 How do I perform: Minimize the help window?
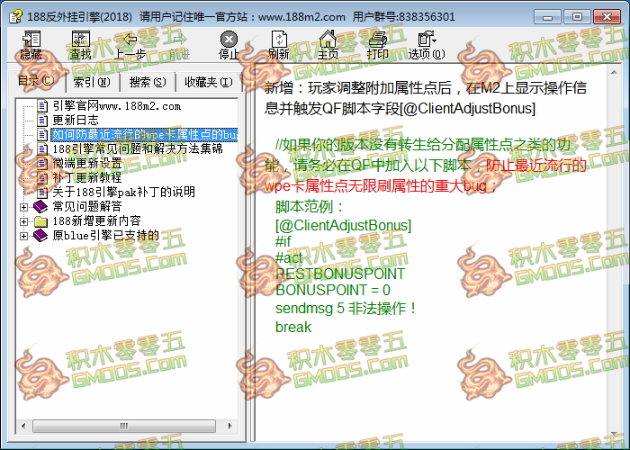[547, 17]
